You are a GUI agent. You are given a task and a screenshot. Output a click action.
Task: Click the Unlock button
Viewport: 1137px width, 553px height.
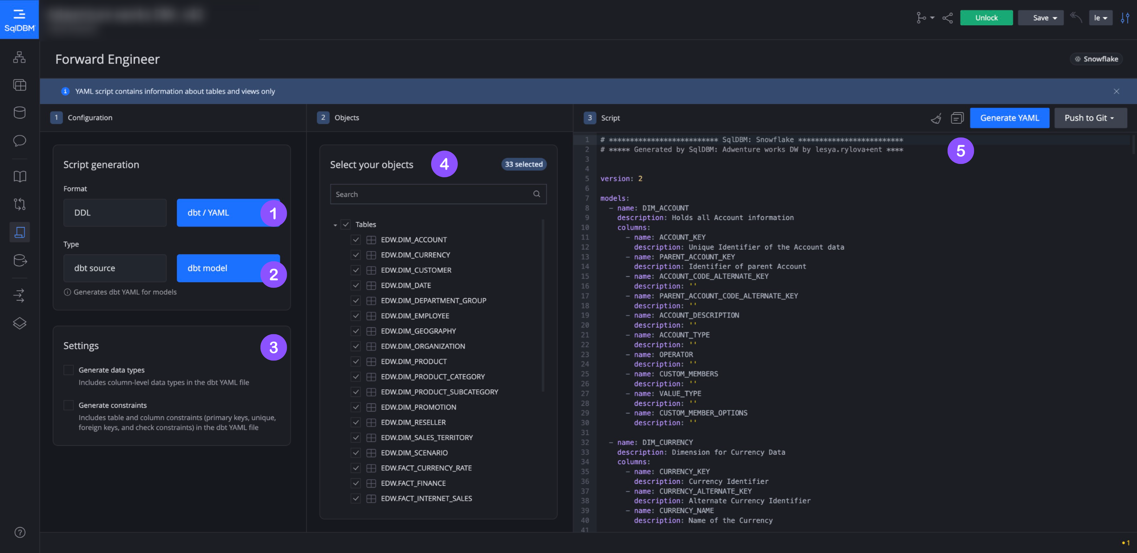(986, 18)
